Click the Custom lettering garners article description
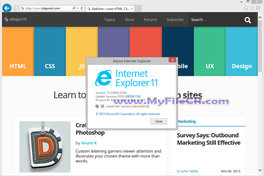264x176 pixels. pos(118,156)
